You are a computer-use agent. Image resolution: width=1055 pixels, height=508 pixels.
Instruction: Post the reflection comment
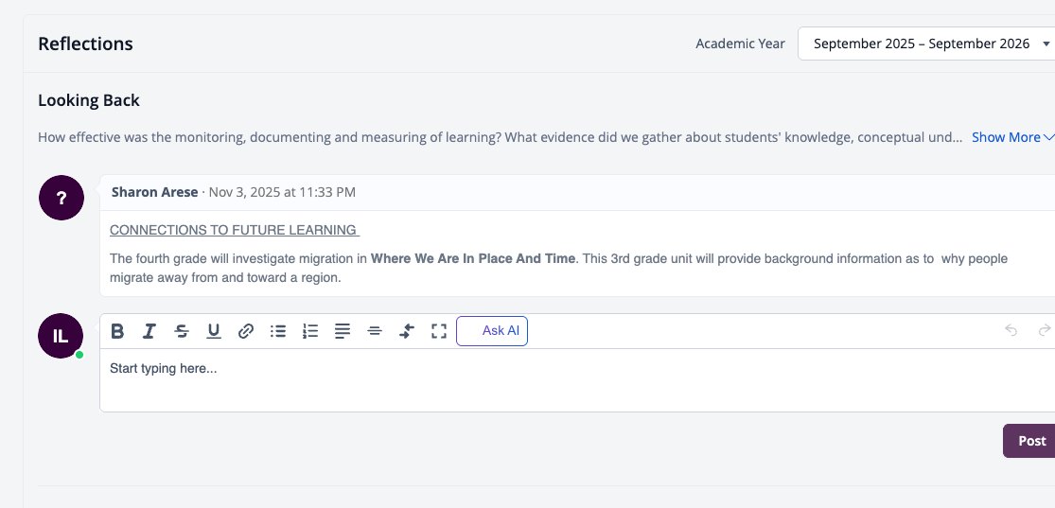1031,441
